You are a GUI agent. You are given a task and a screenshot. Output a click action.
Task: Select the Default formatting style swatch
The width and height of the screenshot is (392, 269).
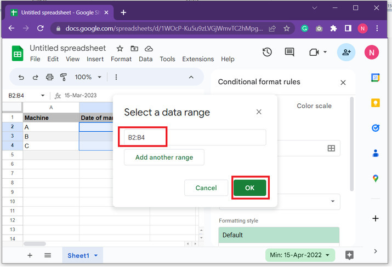pyautogui.click(x=279, y=235)
